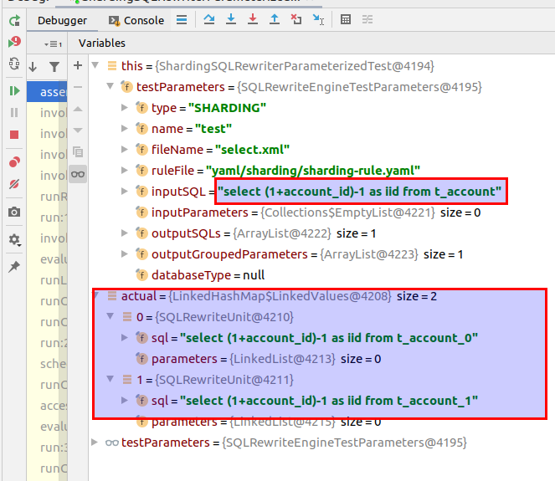Add a new watch

click(78, 65)
